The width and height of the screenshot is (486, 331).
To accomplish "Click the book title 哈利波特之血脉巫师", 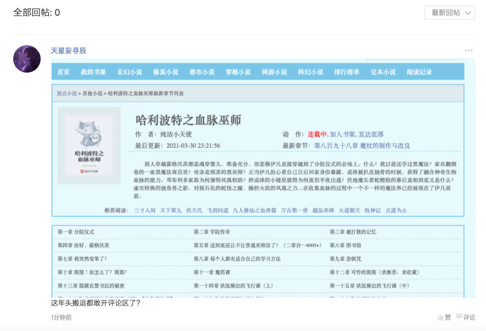I will pyautogui.click(x=188, y=120).
